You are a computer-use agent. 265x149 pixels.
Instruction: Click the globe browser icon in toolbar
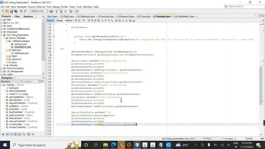[x=51, y=11]
